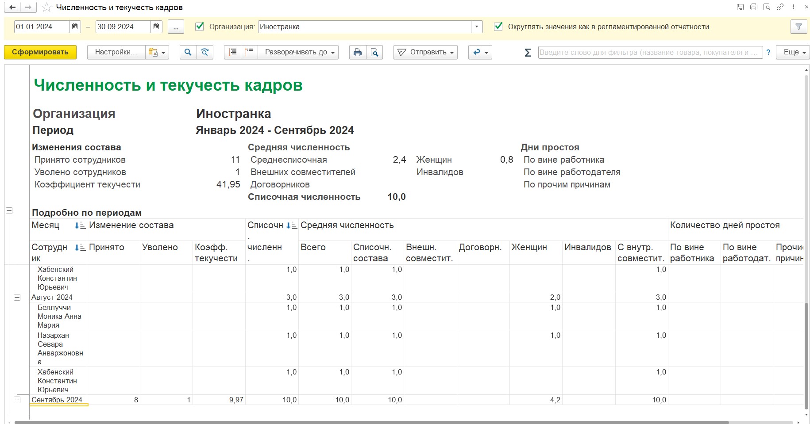810x424 pixels.
Task: Open Настройки… report settings
Action: click(x=116, y=52)
